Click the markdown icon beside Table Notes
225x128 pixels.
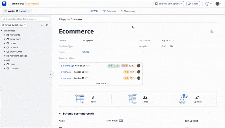pos(121,121)
